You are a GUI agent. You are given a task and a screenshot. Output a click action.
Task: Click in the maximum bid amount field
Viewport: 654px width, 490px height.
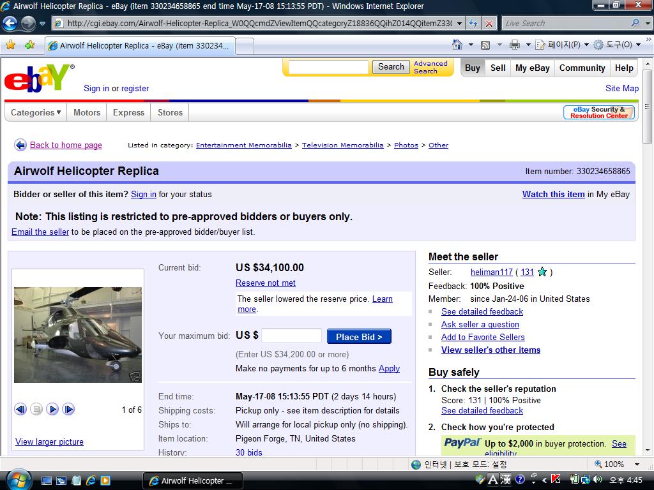[x=291, y=336]
